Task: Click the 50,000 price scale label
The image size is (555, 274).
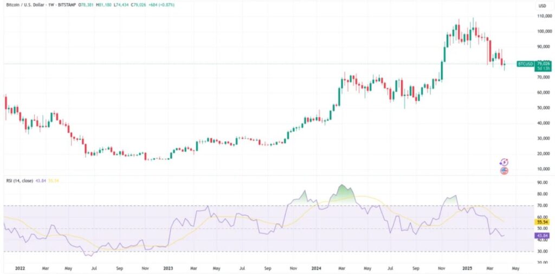Action: [x=543, y=108]
